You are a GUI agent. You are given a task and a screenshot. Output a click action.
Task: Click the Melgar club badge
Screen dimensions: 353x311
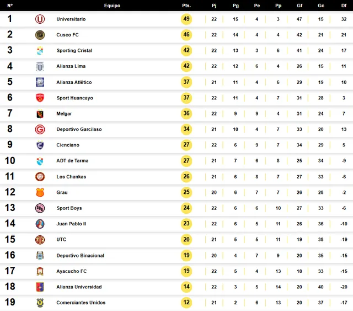[40, 114]
